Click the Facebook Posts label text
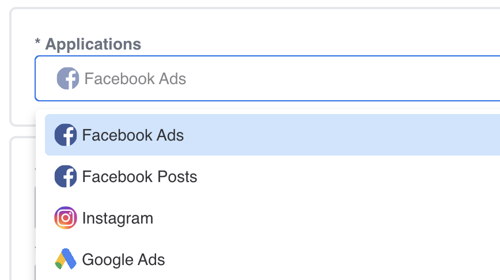Screen dimensions: 500x280 coord(139,177)
